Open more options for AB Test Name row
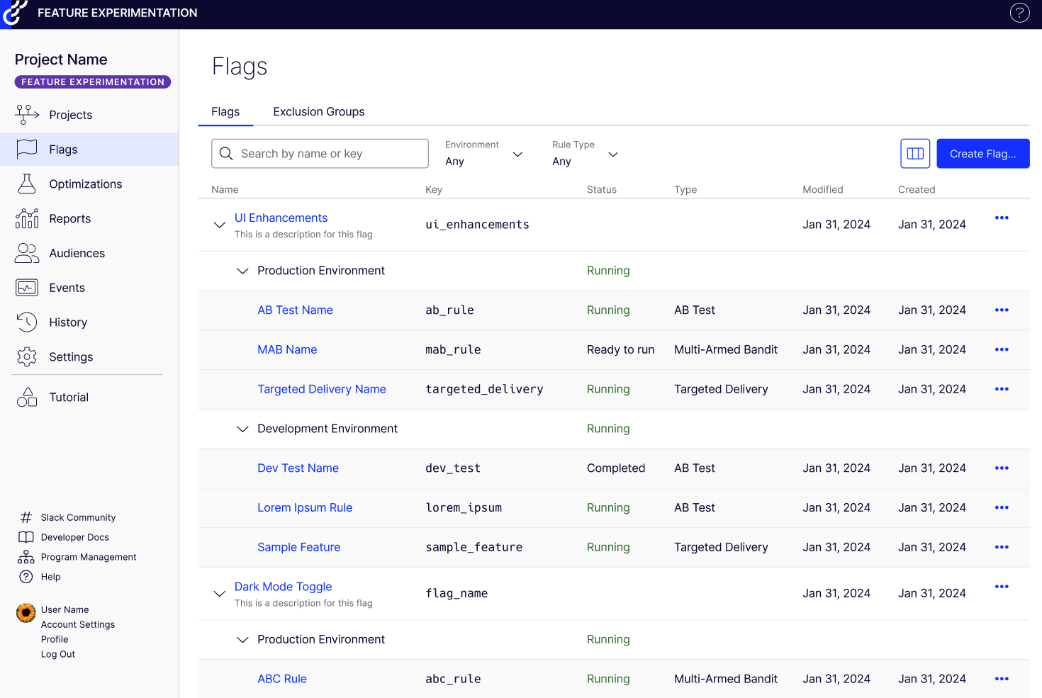The height and width of the screenshot is (698, 1042). tap(1002, 310)
